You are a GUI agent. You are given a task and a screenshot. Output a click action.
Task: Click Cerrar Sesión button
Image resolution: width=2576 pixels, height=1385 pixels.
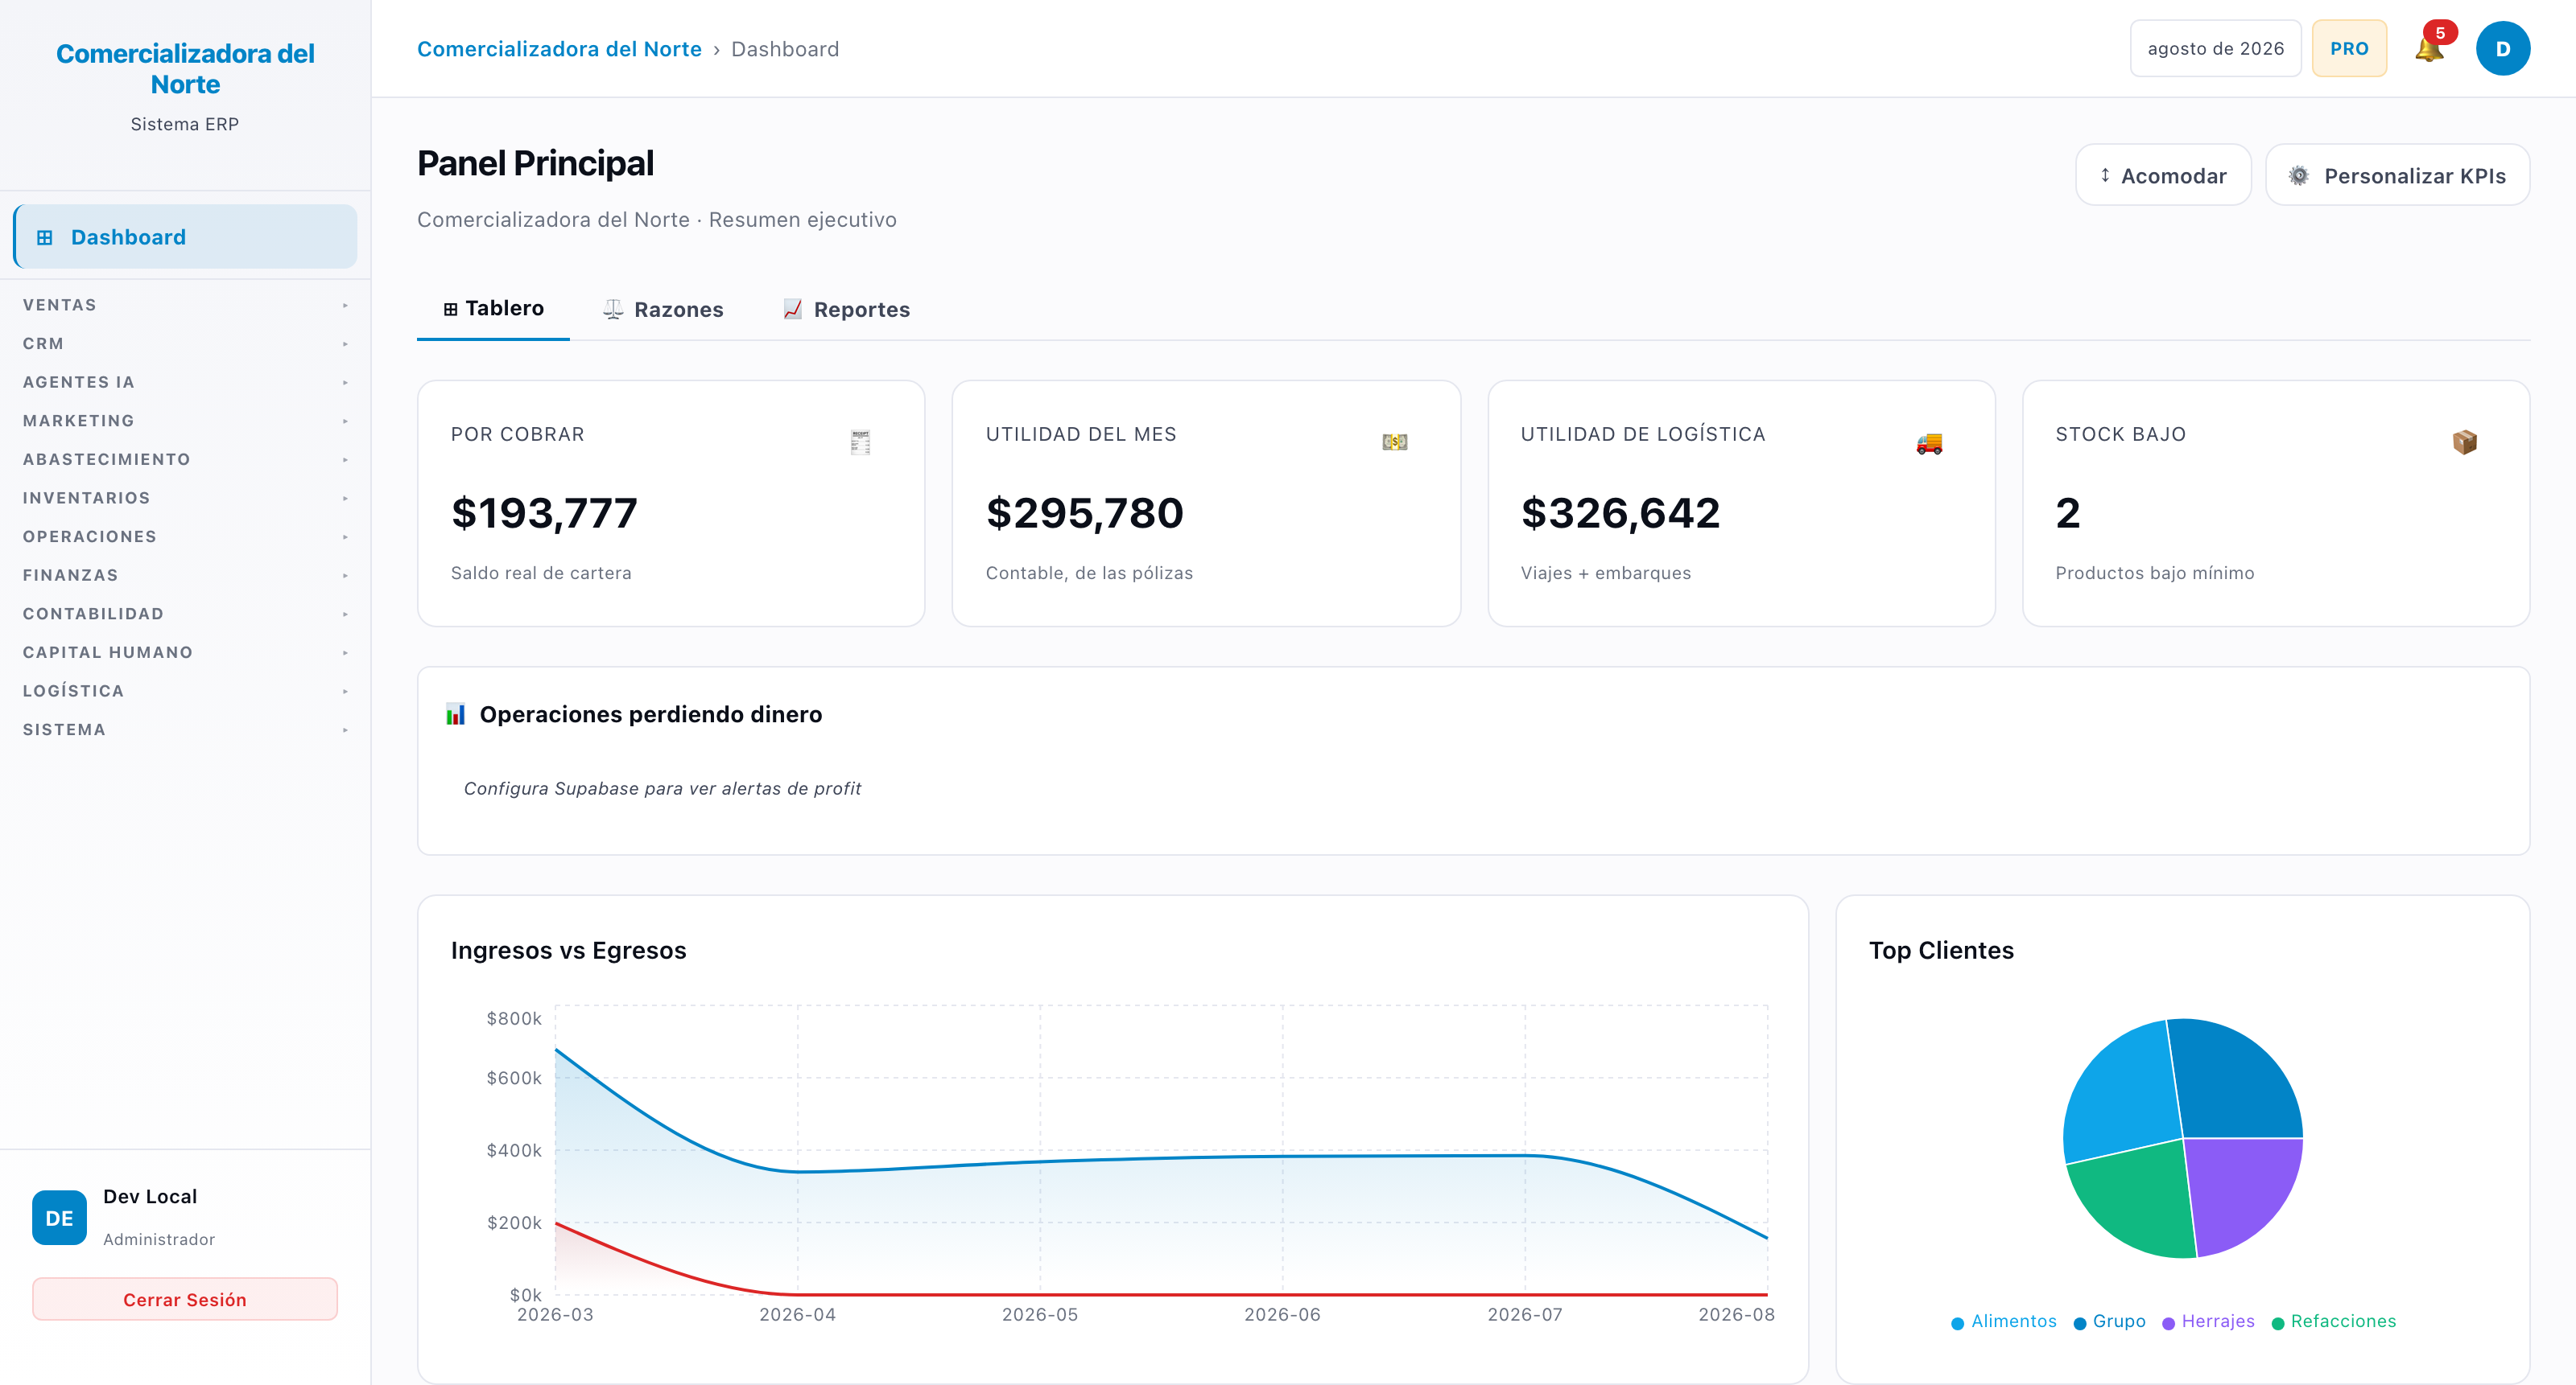pyautogui.click(x=185, y=1299)
